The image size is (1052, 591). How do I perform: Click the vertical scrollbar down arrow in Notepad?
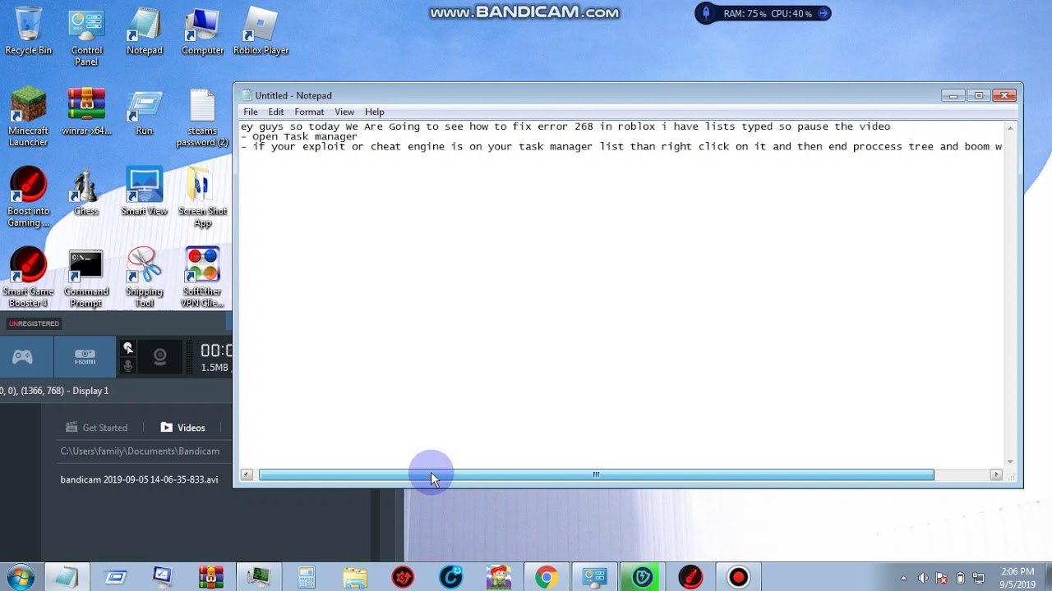tap(1011, 461)
